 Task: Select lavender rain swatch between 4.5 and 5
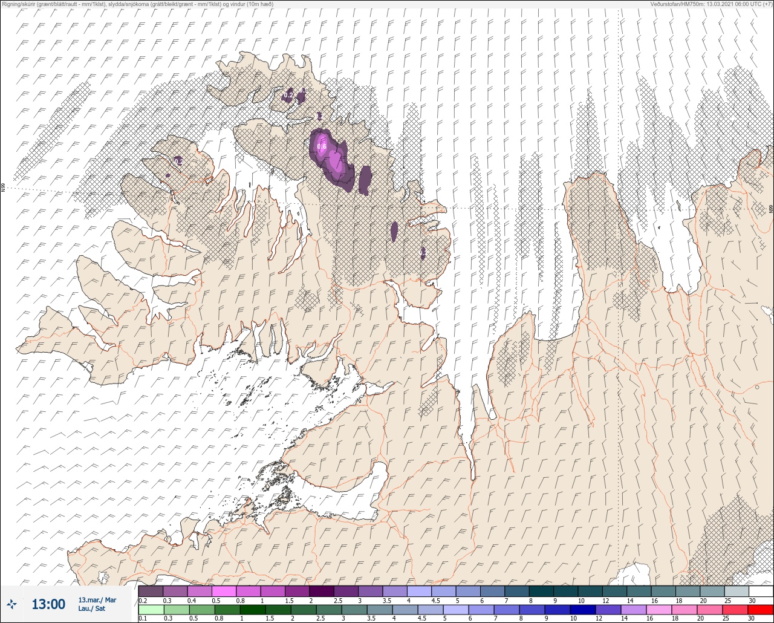pyautogui.click(x=431, y=609)
